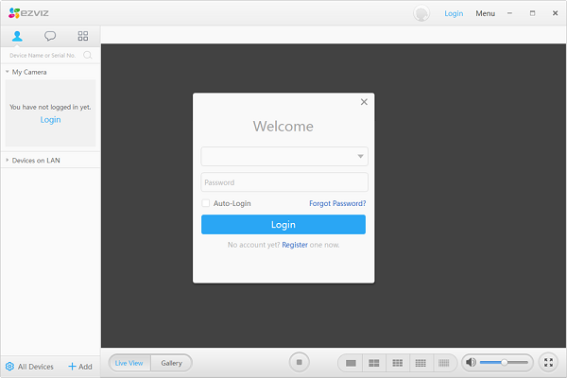Click the device search magnifier icon
The height and width of the screenshot is (378, 567).
coord(88,56)
